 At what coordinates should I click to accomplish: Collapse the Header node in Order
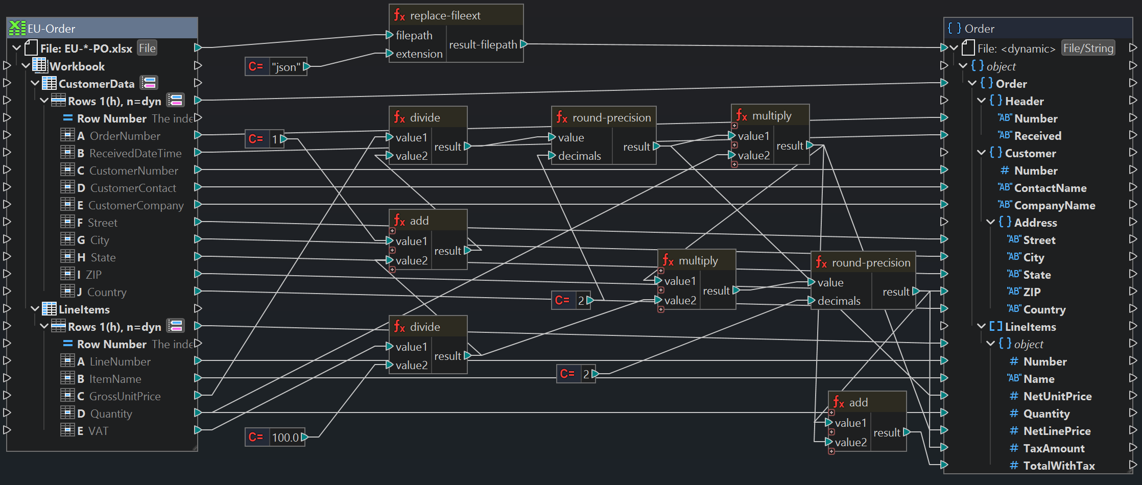coord(981,101)
